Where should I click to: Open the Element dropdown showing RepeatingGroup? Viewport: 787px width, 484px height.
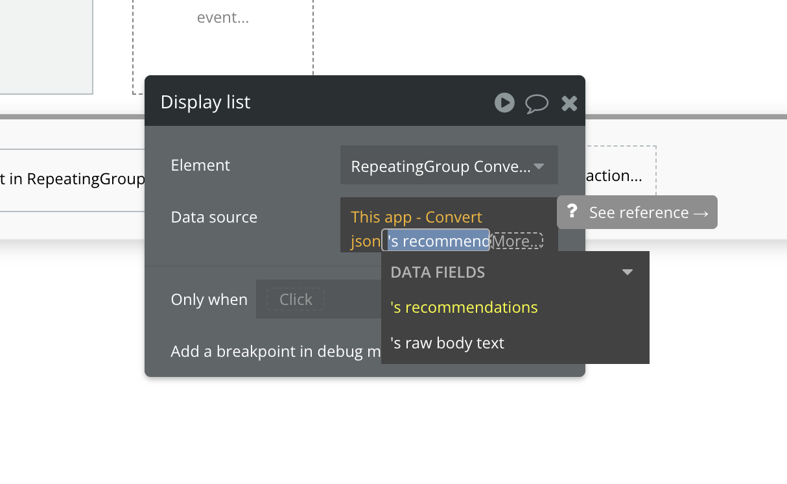(x=449, y=166)
